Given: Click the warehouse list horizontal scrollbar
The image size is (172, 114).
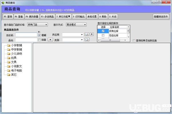Looking at the screenshot, I should click(112, 40).
